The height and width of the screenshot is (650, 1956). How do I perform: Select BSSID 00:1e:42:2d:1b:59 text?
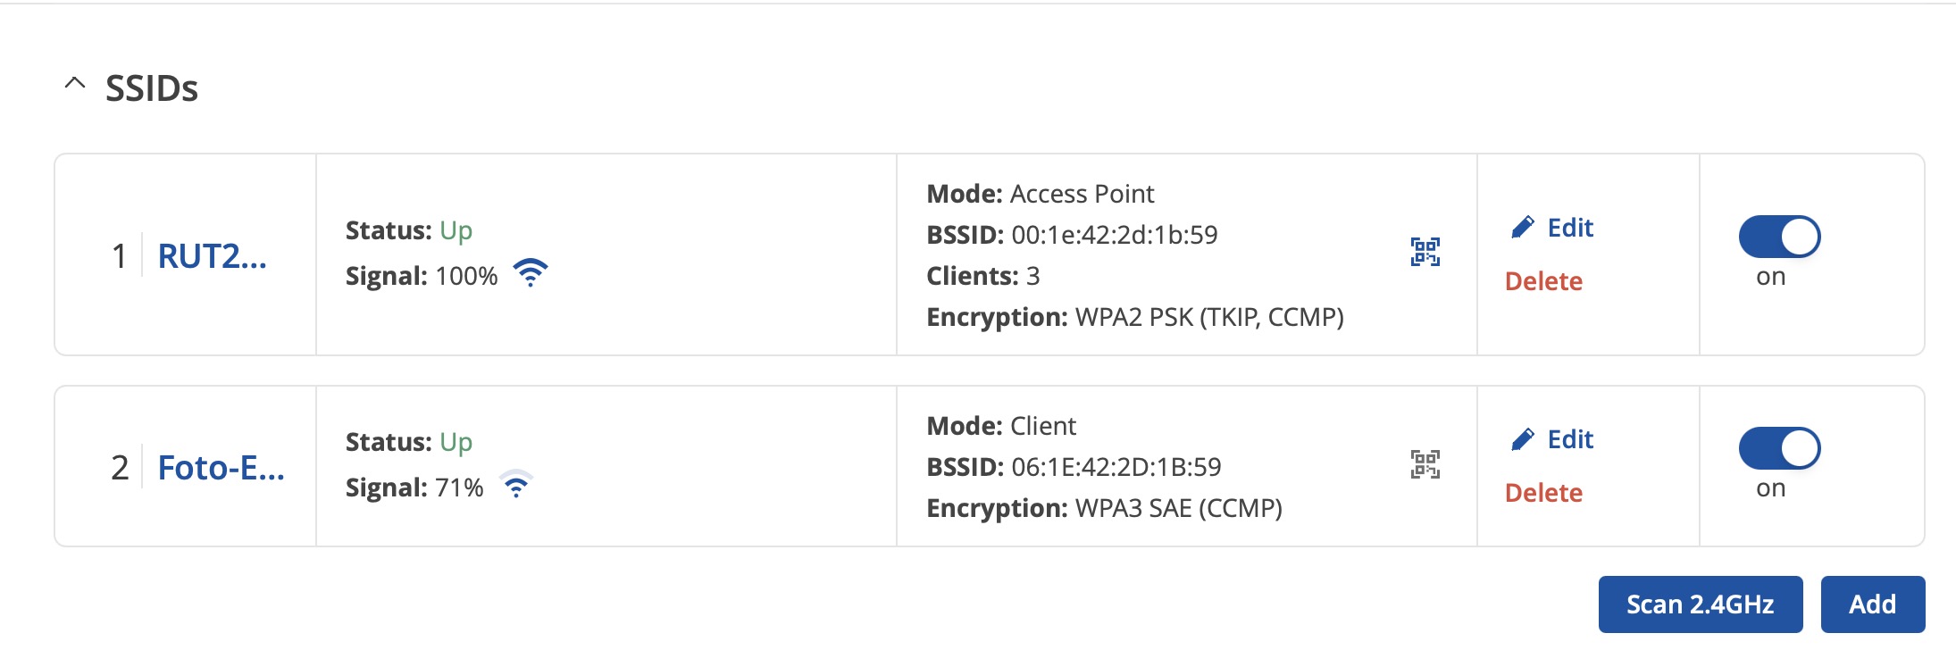click(1115, 235)
